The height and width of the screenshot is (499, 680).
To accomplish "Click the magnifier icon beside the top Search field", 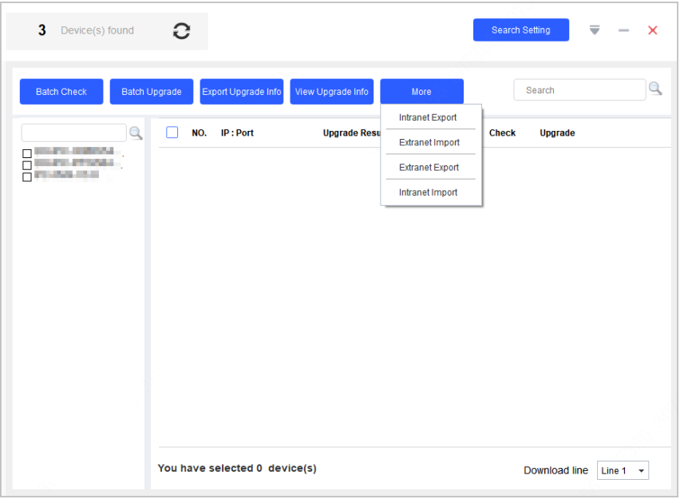I will 655,89.
